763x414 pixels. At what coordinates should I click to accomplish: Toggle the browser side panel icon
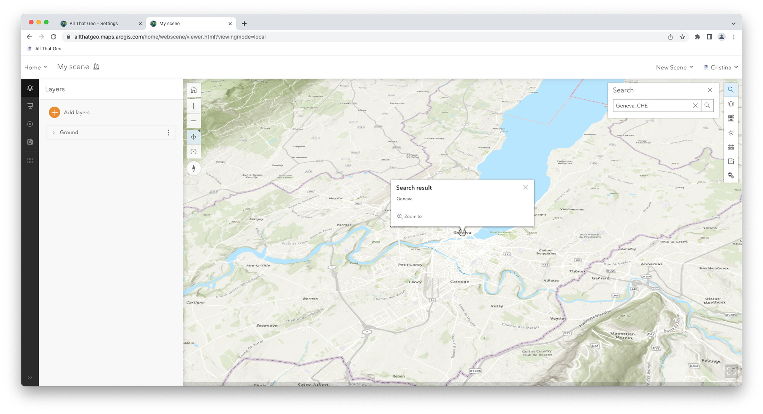click(709, 37)
